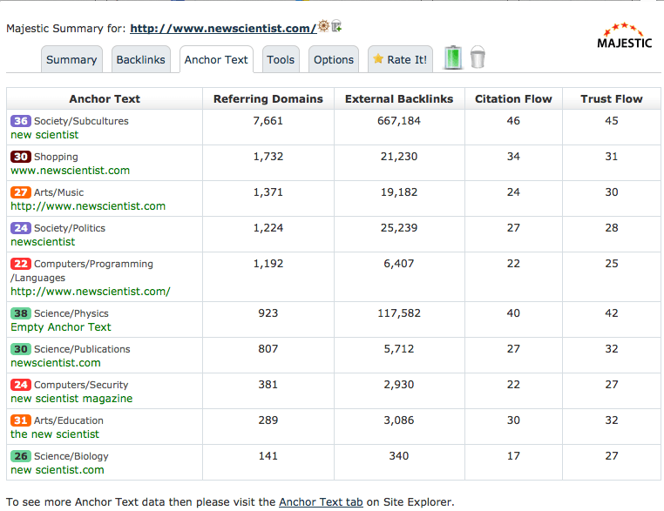
Task: Click the Trust Flow column header
Action: (612, 99)
